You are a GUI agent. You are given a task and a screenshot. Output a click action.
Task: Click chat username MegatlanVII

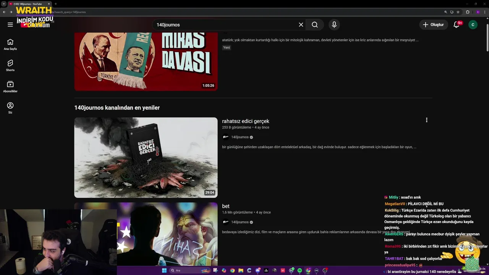395,204
